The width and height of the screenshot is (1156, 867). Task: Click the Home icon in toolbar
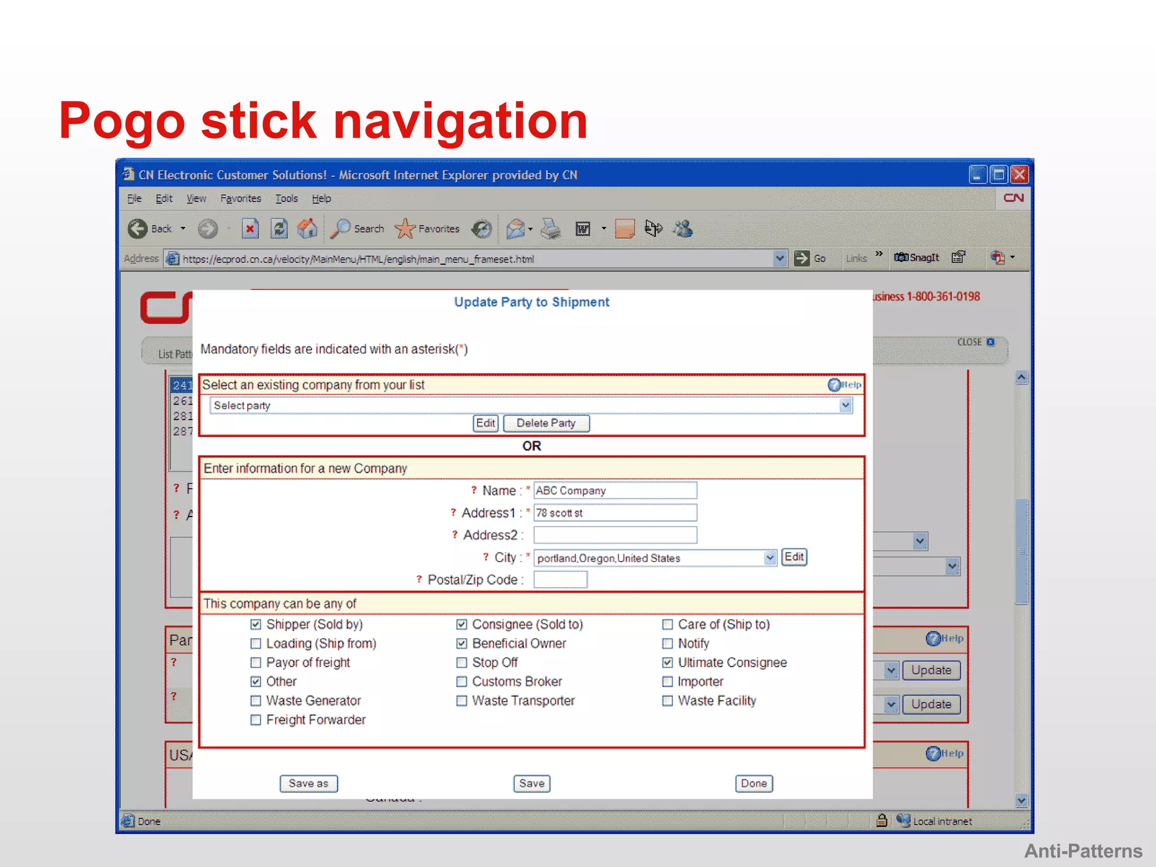coord(308,229)
